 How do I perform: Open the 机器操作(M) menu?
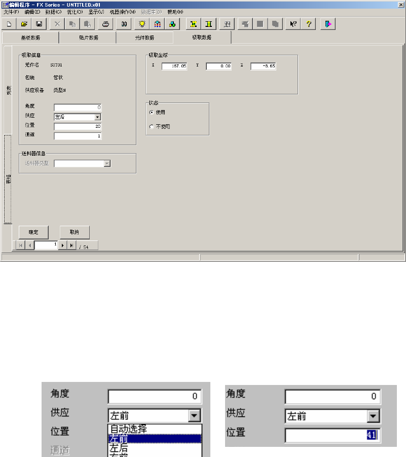[123, 12]
